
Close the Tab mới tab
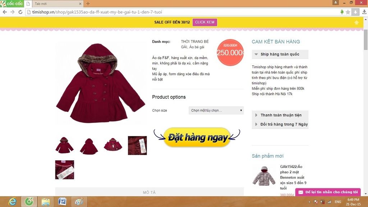tap(80, 4)
